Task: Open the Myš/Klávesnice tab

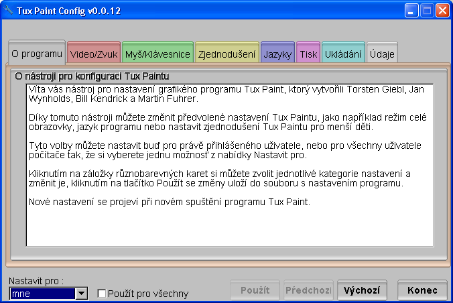Action: tap(157, 53)
